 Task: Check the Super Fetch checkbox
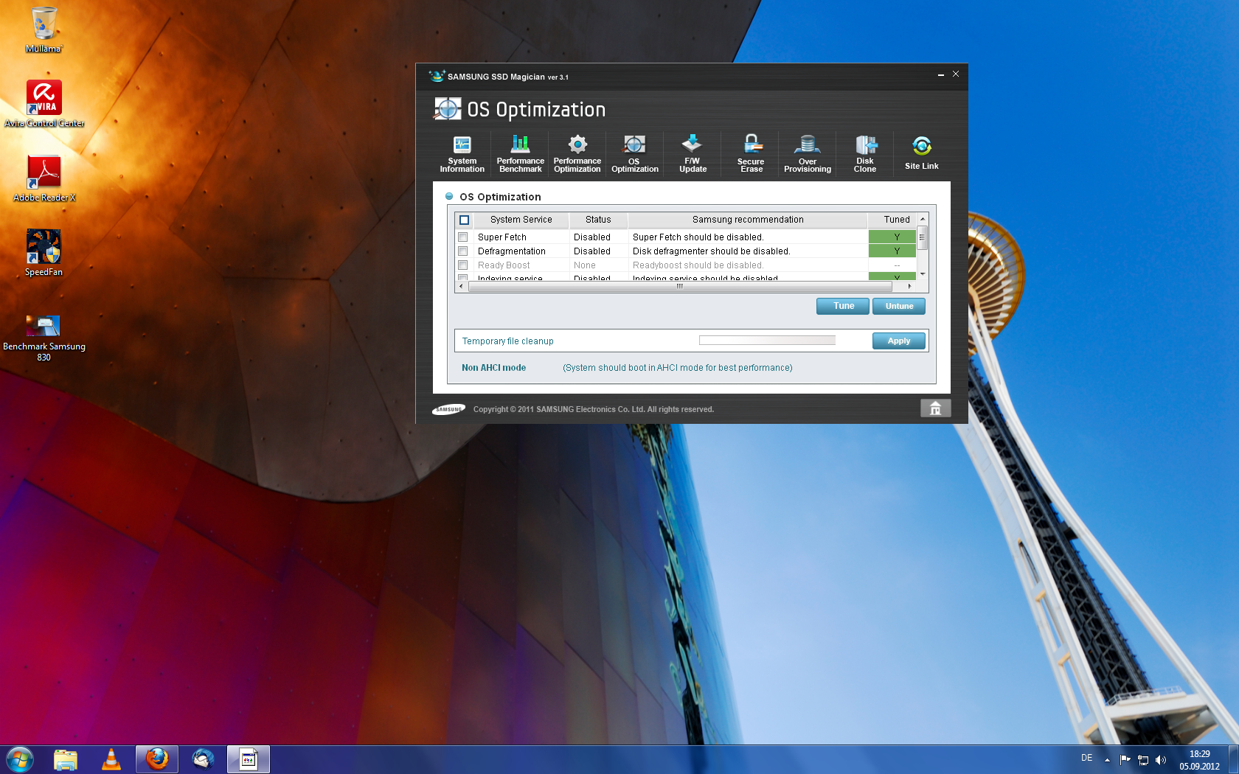[x=463, y=237]
